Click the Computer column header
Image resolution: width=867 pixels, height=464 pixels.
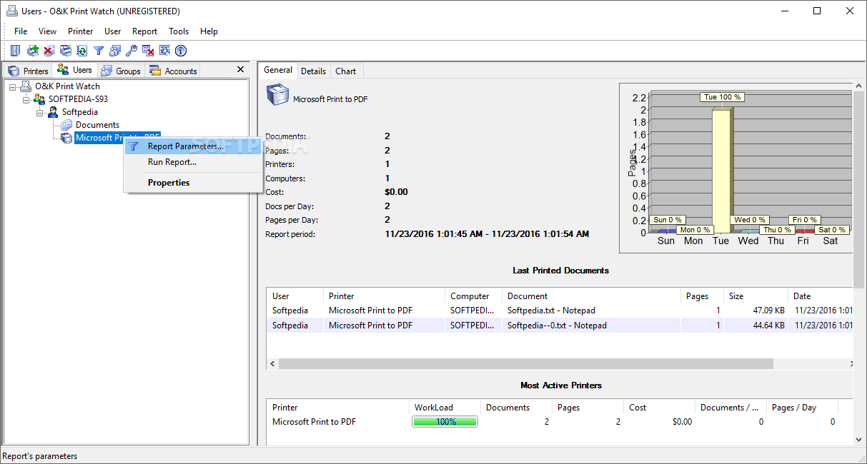(x=473, y=296)
